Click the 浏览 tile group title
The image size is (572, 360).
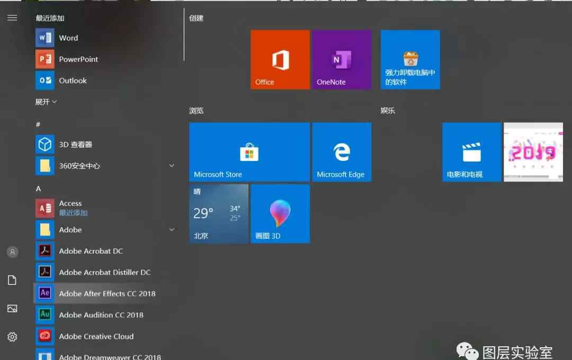point(196,111)
